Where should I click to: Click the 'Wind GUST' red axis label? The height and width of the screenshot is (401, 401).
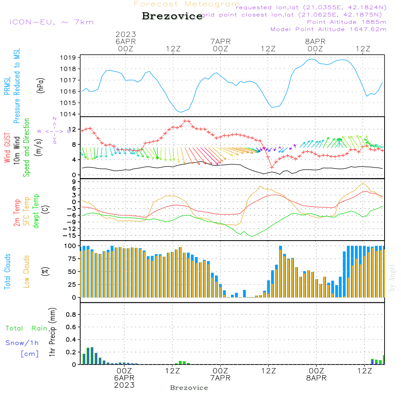pyautogui.click(x=7, y=148)
